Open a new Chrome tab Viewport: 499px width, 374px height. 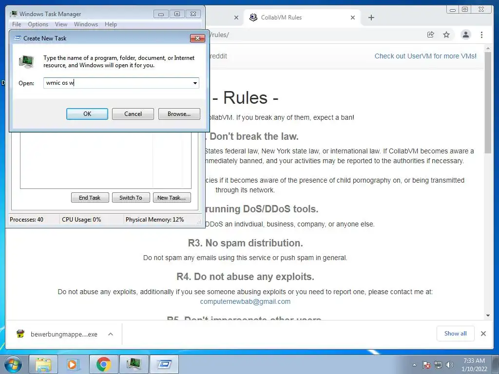tap(371, 18)
